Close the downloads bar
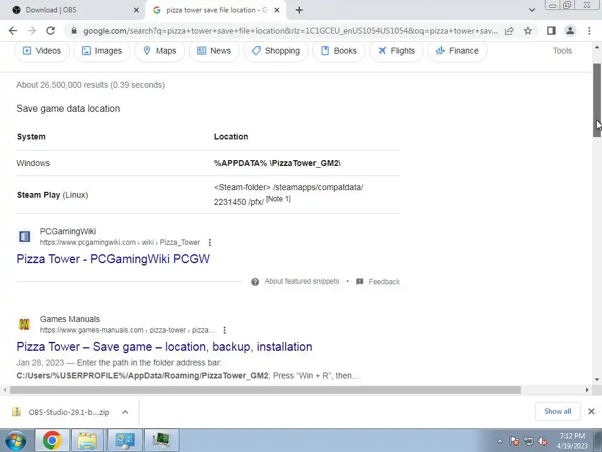Viewport: 602px width, 452px height. [591, 411]
